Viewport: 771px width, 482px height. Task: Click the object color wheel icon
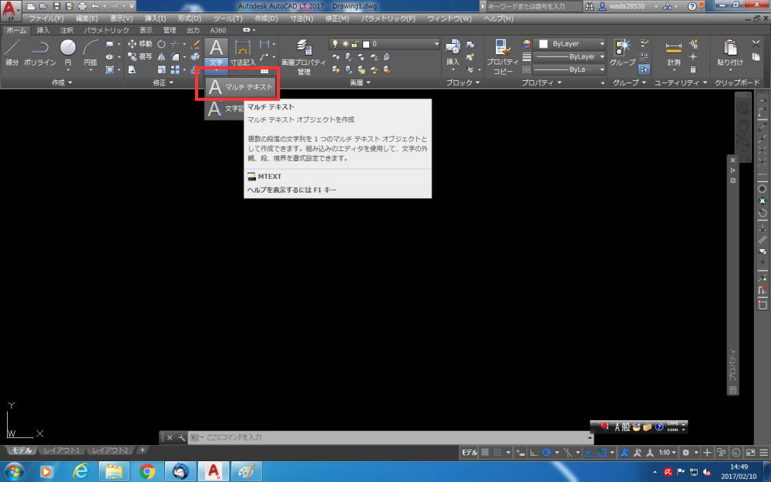(527, 44)
